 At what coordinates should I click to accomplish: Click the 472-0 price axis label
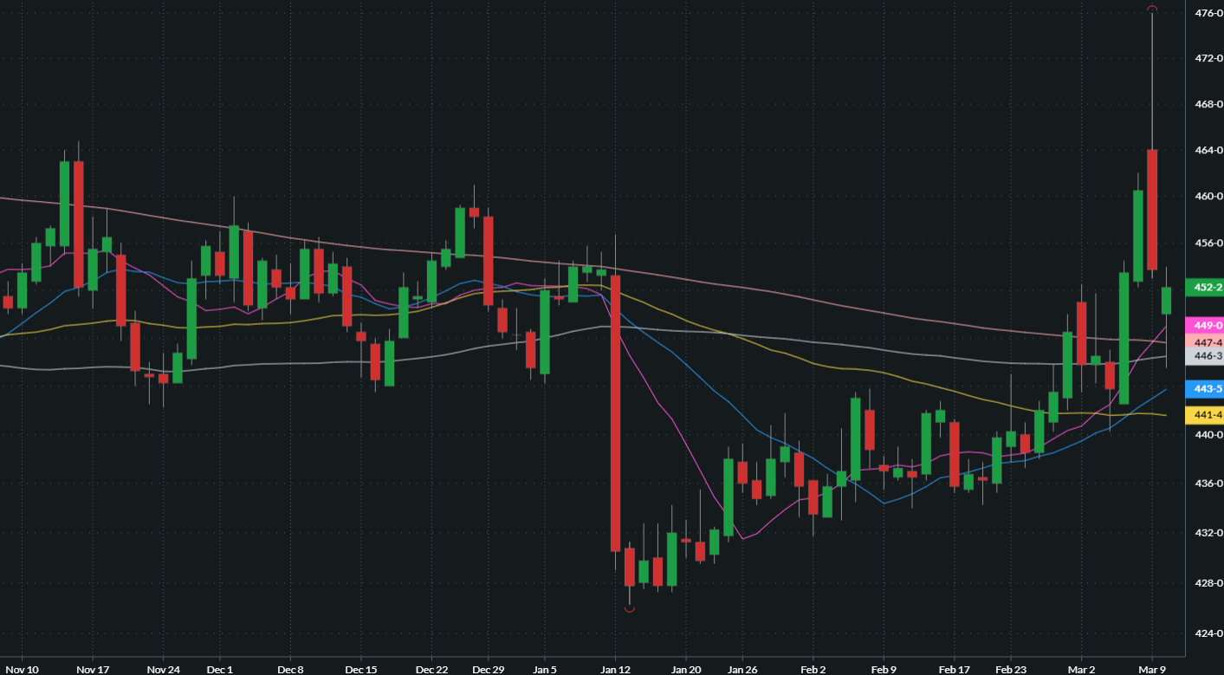[x=1208, y=58]
